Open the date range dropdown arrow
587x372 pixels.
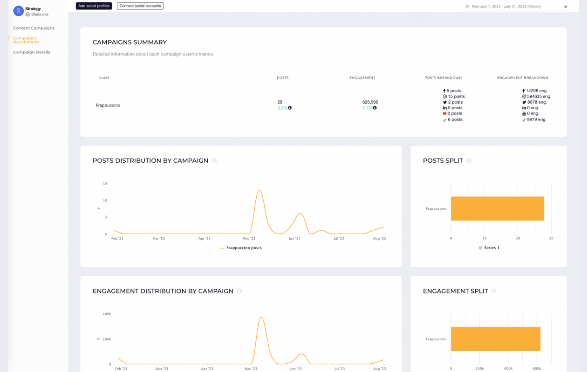pos(566,7)
